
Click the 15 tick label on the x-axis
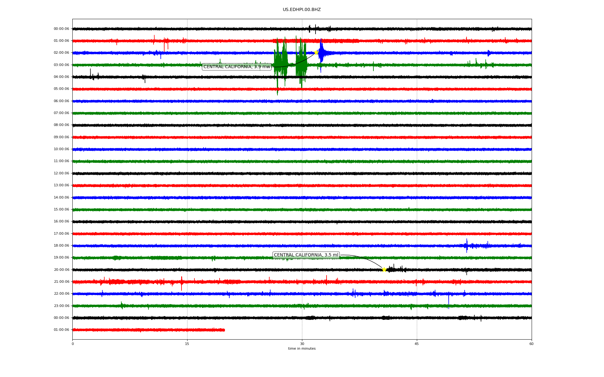[187, 344]
